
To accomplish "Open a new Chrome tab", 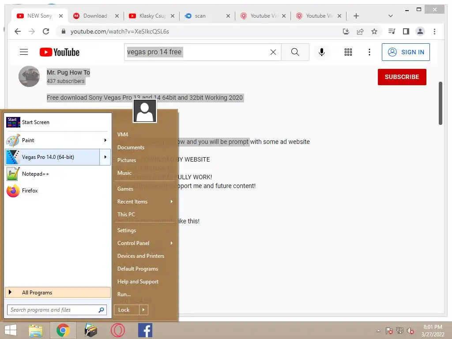I will [x=356, y=16].
